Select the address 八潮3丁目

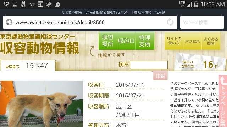point(128,115)
